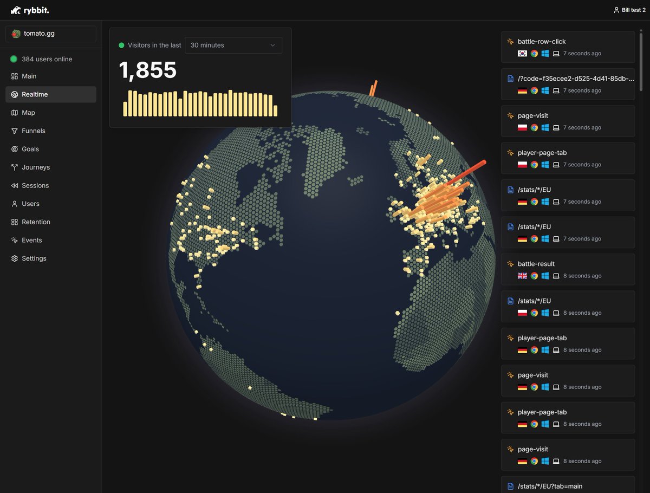Click the Sessions rewind icon
The image size is (650, 493).
[15, 186]
